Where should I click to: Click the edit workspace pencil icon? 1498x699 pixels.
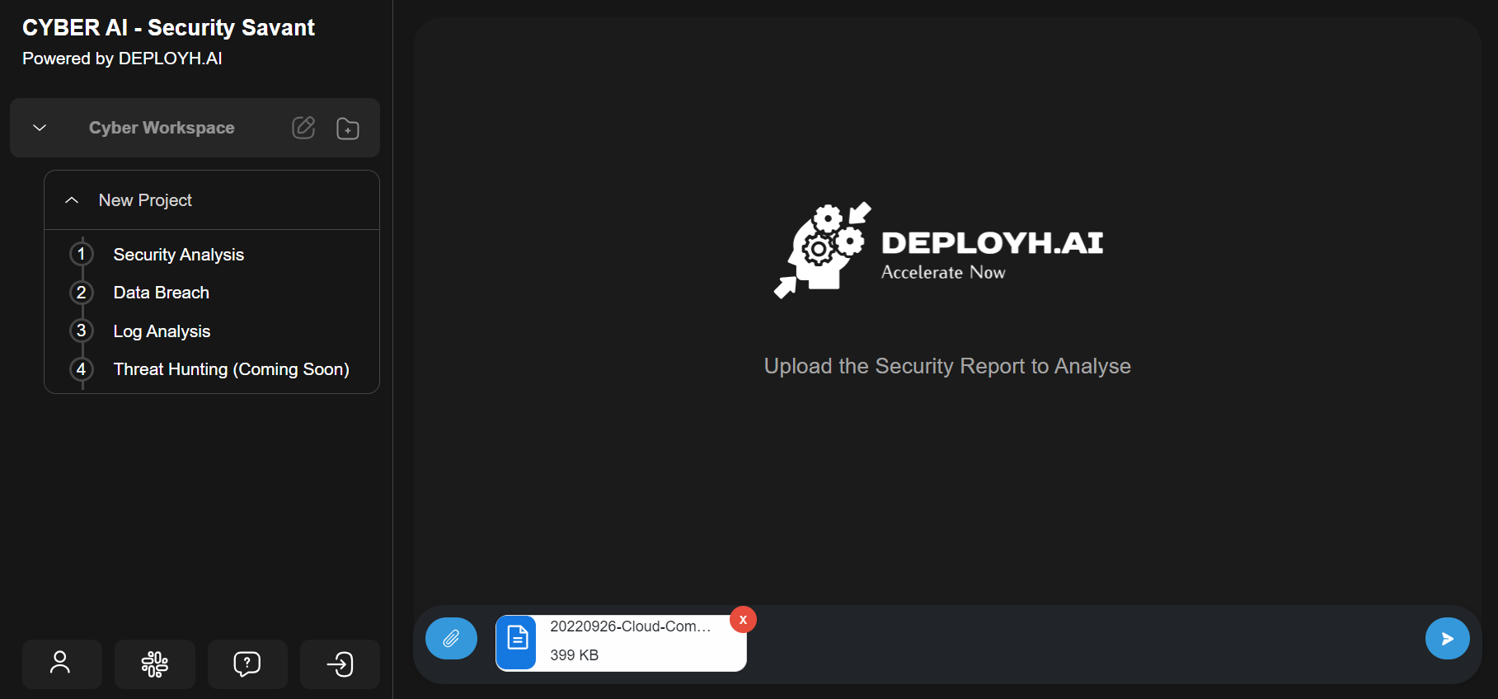(x=303, y=128)
